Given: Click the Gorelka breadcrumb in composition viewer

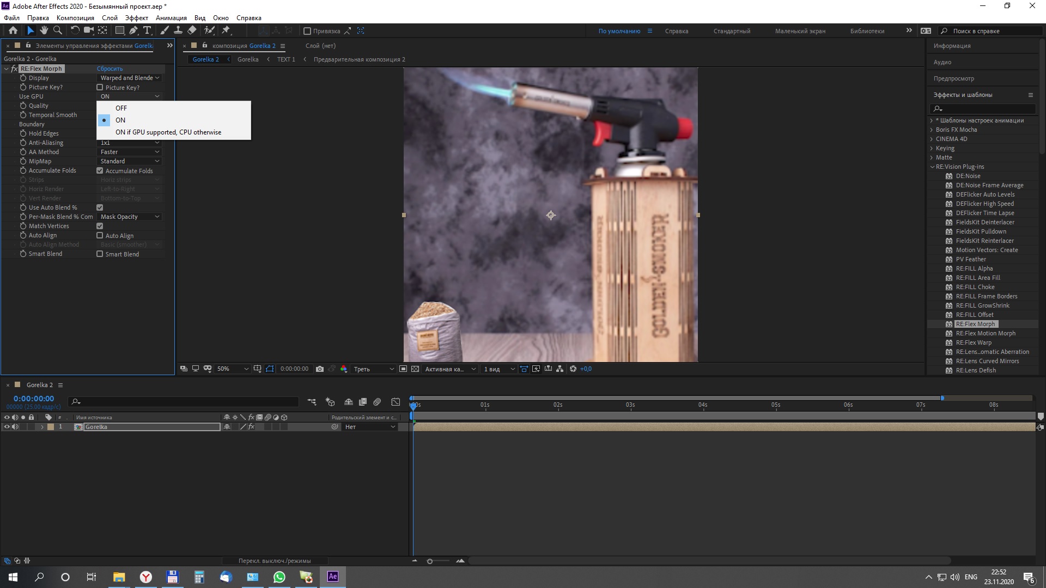Looking at the screenshot, I should tap(248, 59).
